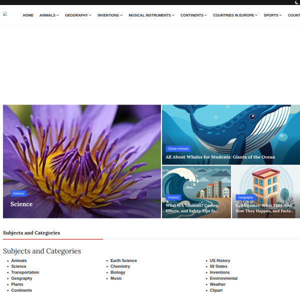Toggle dark mode moon icon
This screenshot has height=300, width=300.
[296, 2]
